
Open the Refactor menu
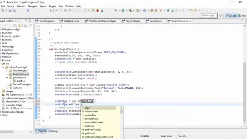click(21, 6)
